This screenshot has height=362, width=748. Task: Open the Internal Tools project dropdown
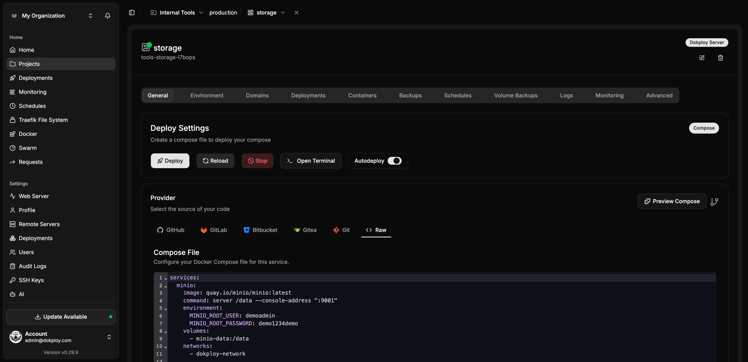[x=201, y=13]
